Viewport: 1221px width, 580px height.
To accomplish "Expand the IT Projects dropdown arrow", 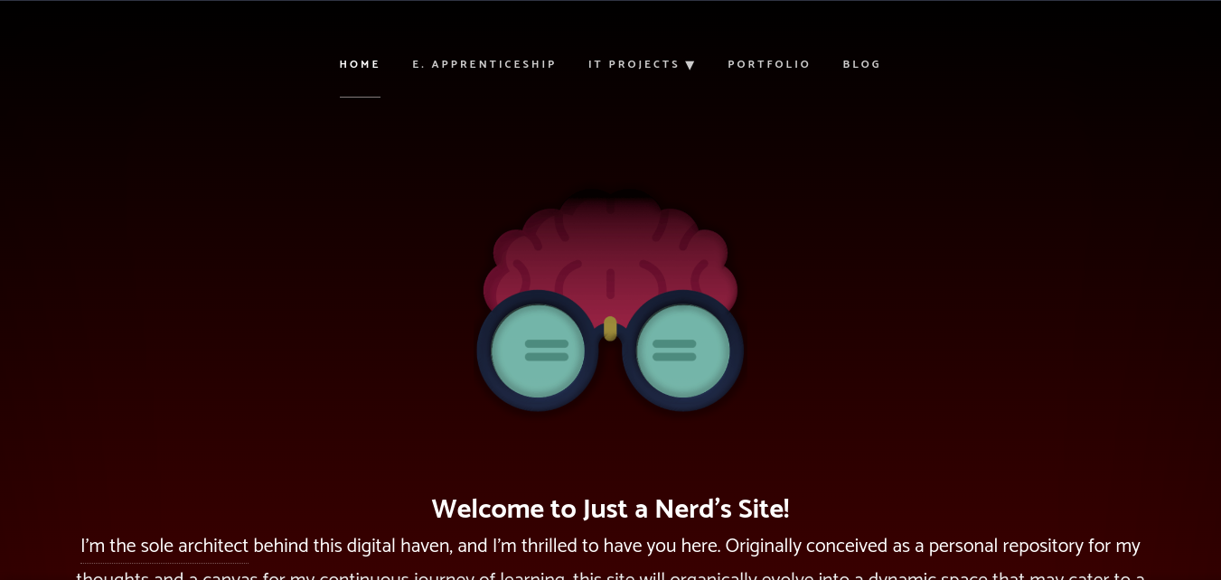I will (690, 65).
